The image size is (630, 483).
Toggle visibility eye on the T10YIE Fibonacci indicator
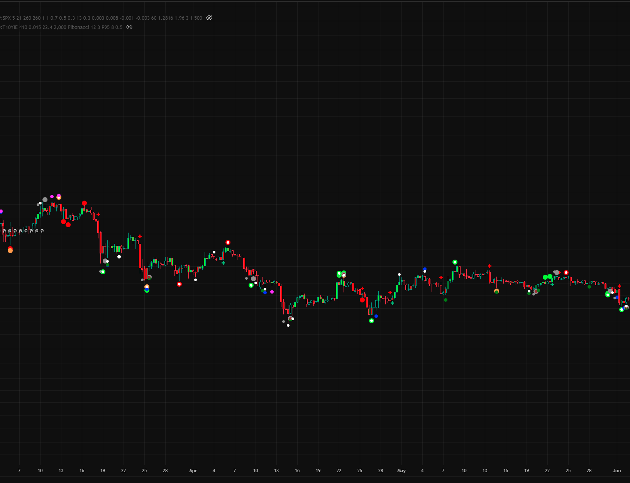click(x=129, y=27)
